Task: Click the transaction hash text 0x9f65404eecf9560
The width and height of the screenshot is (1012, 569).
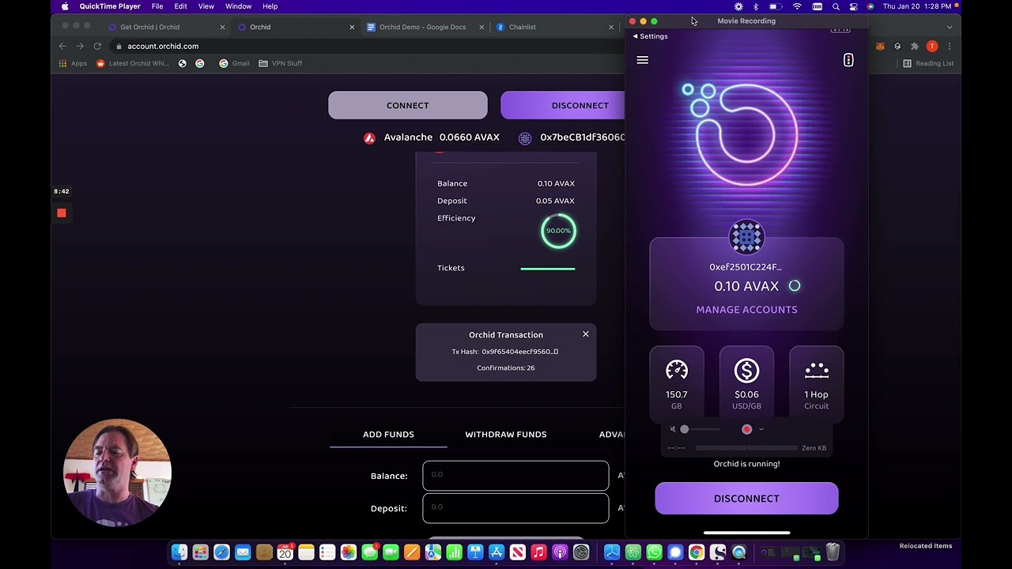Action: point(519,352)
